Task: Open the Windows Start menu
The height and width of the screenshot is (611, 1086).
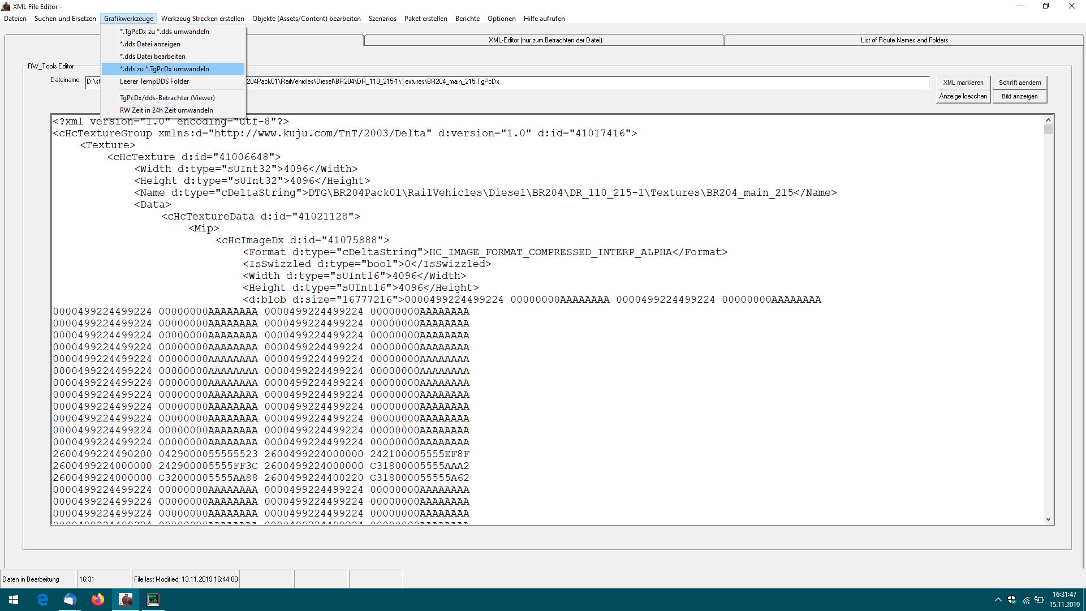Action: [x=14, y=600]
